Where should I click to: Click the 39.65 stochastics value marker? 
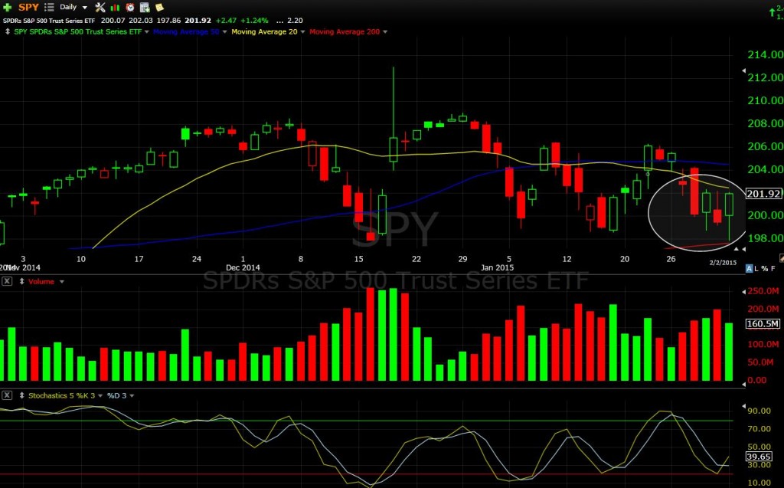tap(759, 457)
